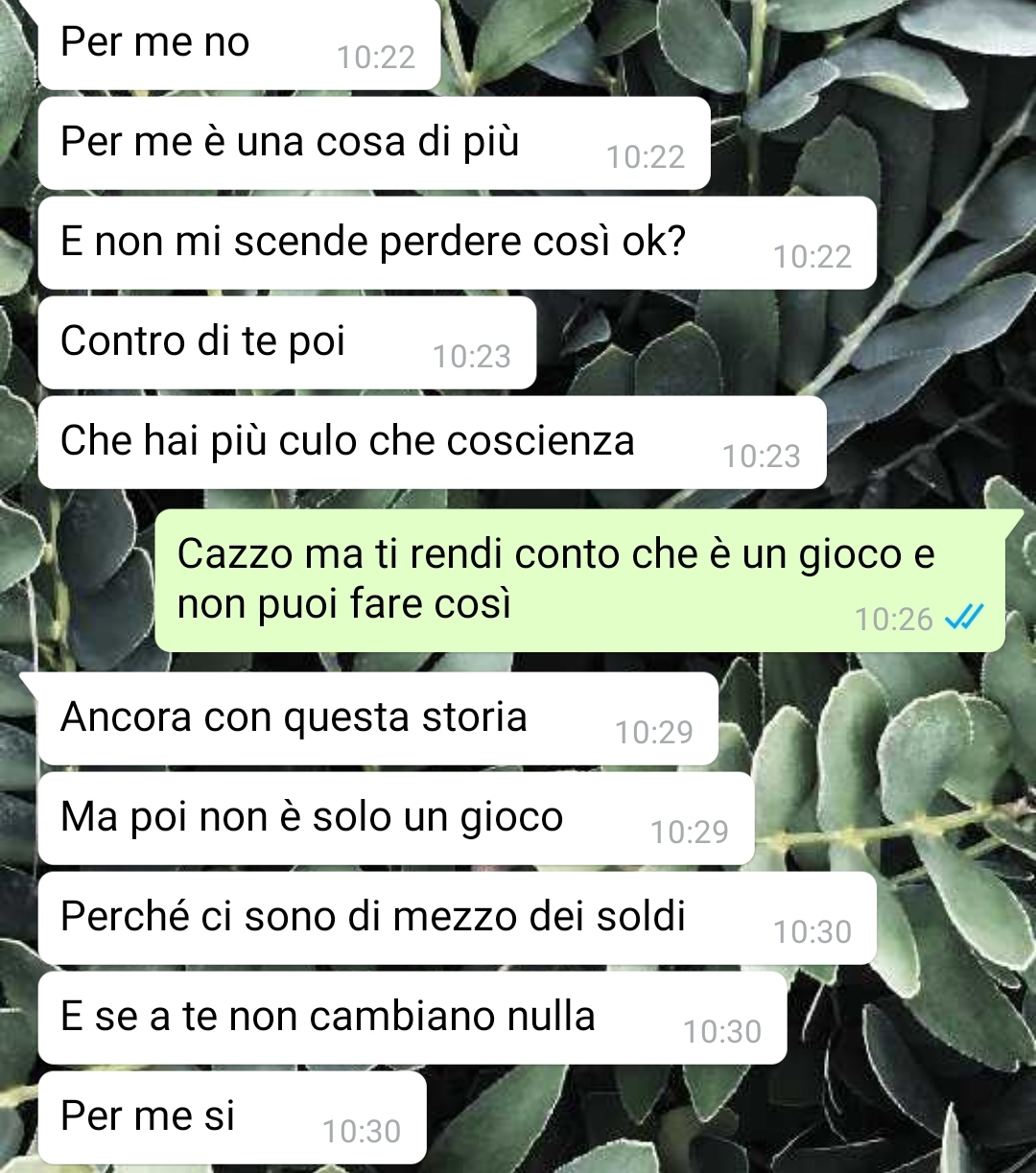Tap the word 'soldi' in the received message
The height and width of the screenshot is (1173, 1036).
pos(641,916)
